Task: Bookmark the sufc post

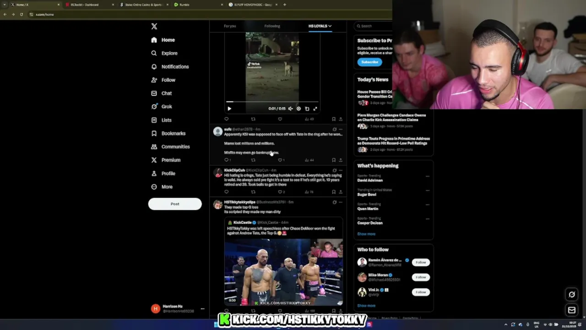Action: [x=333, y=160]
